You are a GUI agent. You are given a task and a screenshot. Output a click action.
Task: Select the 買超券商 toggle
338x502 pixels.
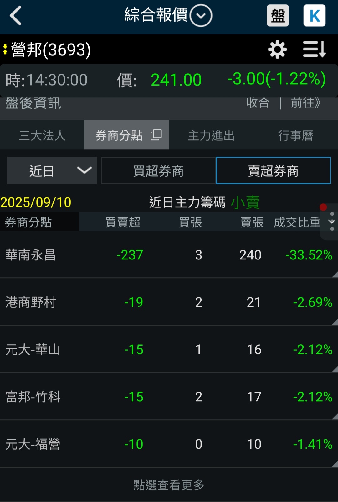[158, 170]
